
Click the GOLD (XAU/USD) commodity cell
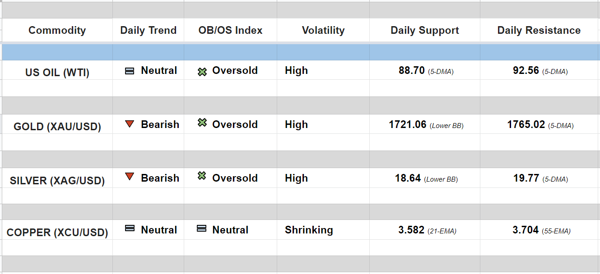(x=57, y=127)
